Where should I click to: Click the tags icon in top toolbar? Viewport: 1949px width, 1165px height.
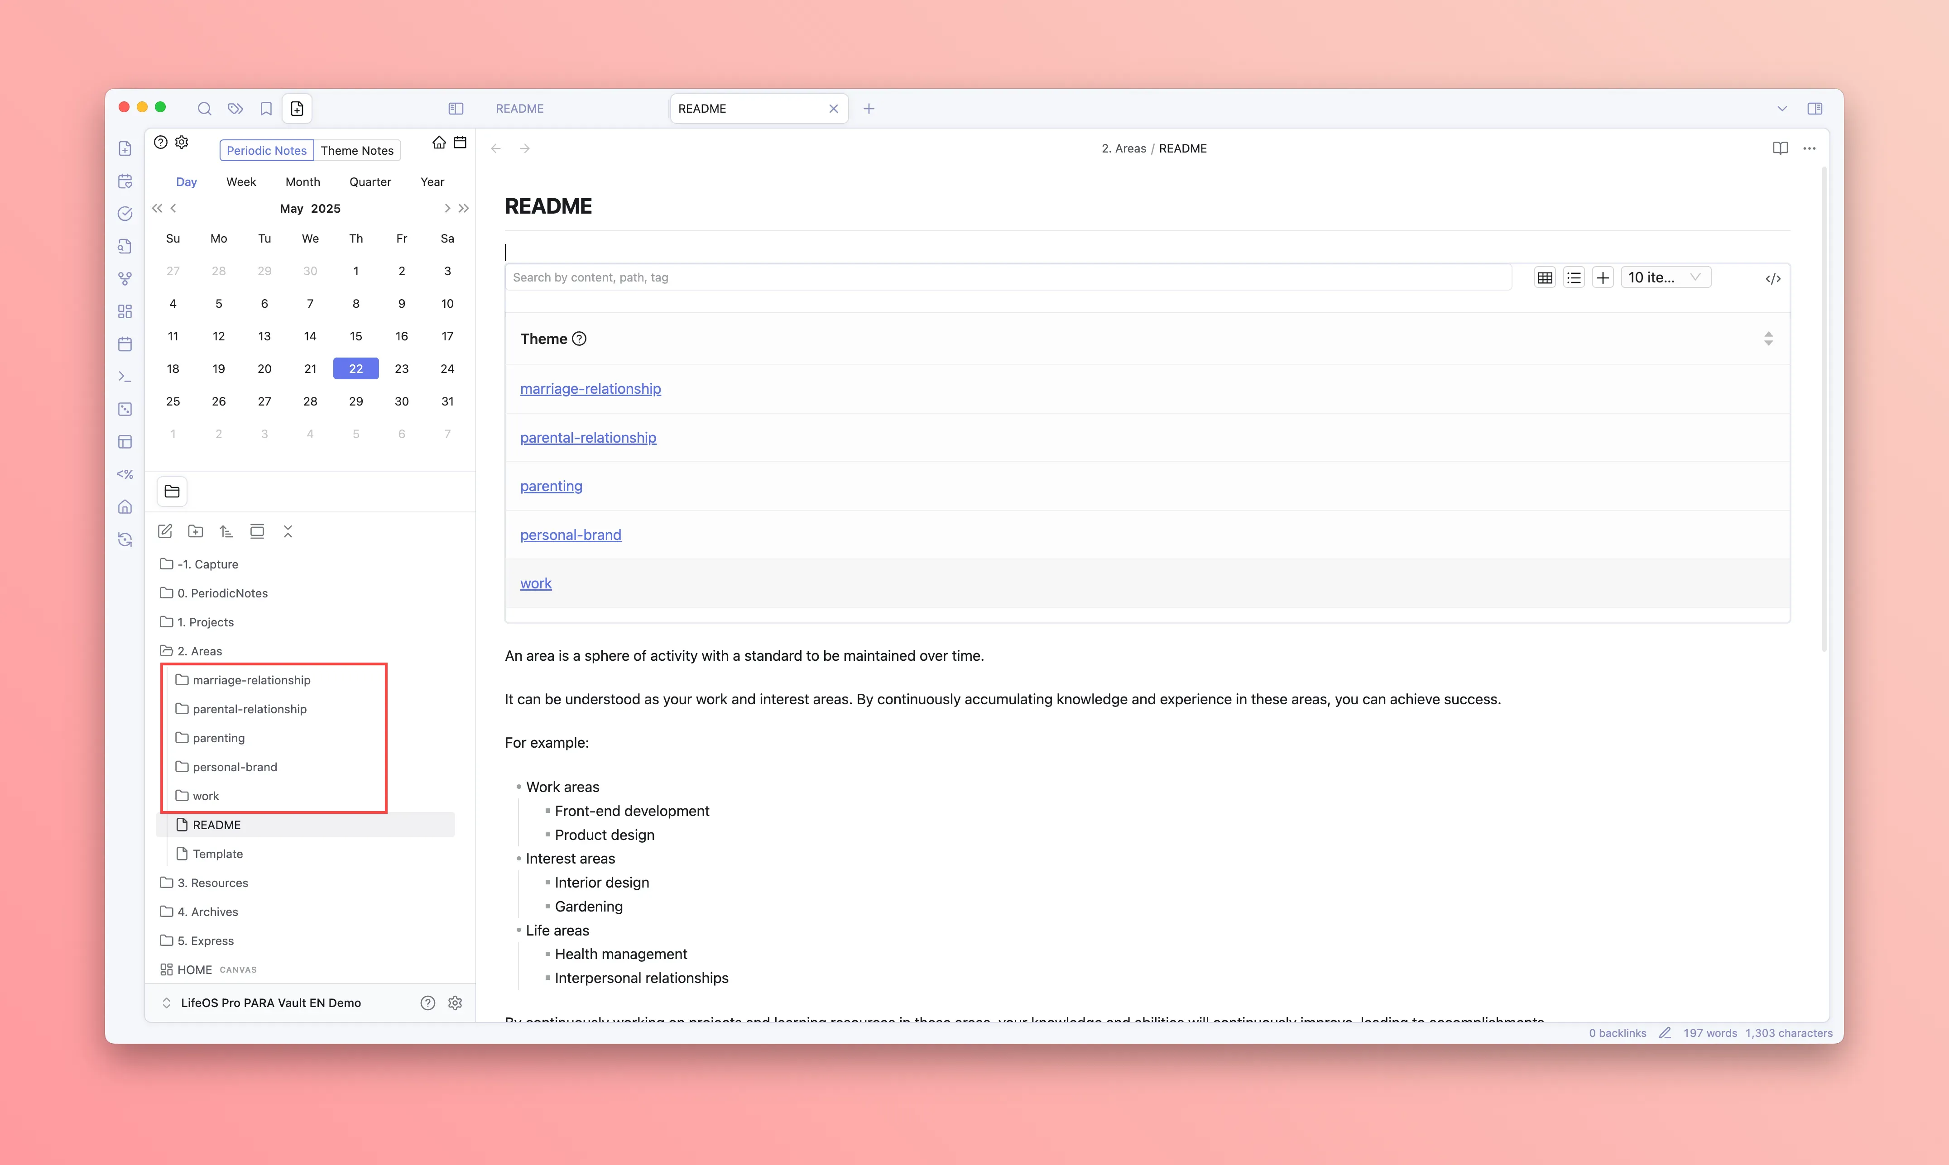coord(235,108)
